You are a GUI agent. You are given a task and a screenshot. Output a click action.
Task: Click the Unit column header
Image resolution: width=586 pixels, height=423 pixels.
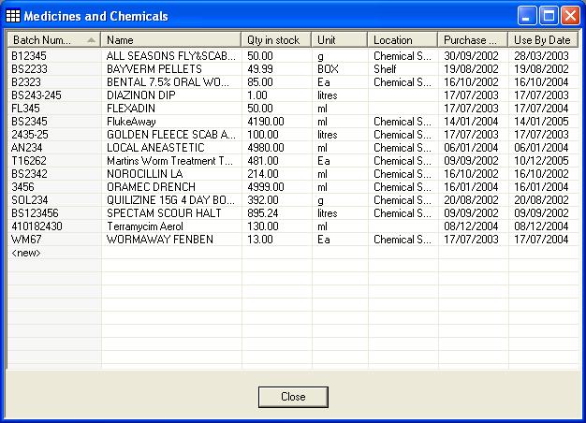click(x=340, y=39)
